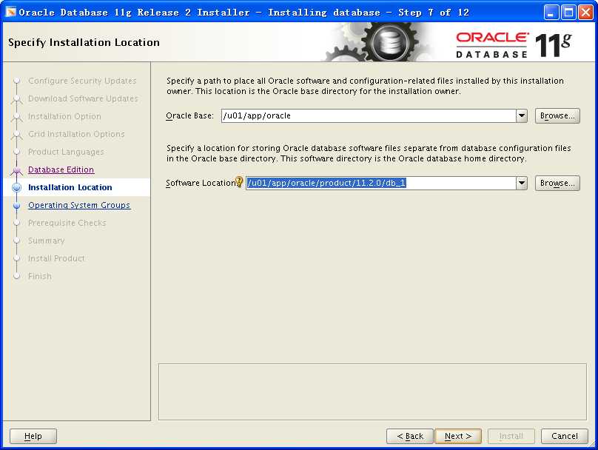This screenshot has width=598, height=450.
Task: Click the 'Specify Installation Location' heading
Action: pos(84,42)
